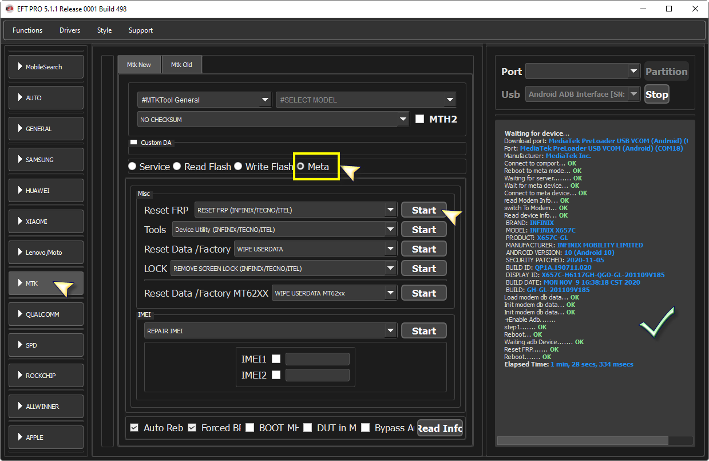Open the HUAWEI sidebar section
The height and width of the screenshot is (461, 709).
pos(46,191)
